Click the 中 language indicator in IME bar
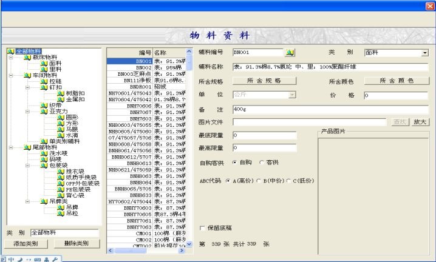This screenshot has height=262, width=436. pyautogui.click(x=11, y=260)
